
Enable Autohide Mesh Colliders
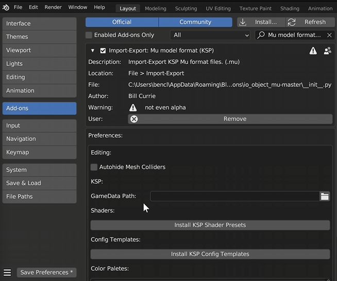click(94, 167)
